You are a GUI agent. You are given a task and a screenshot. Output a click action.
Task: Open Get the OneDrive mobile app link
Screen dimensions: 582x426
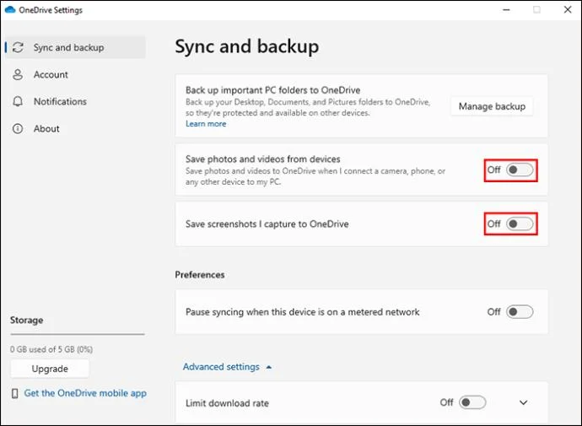(x=85, y=393)
